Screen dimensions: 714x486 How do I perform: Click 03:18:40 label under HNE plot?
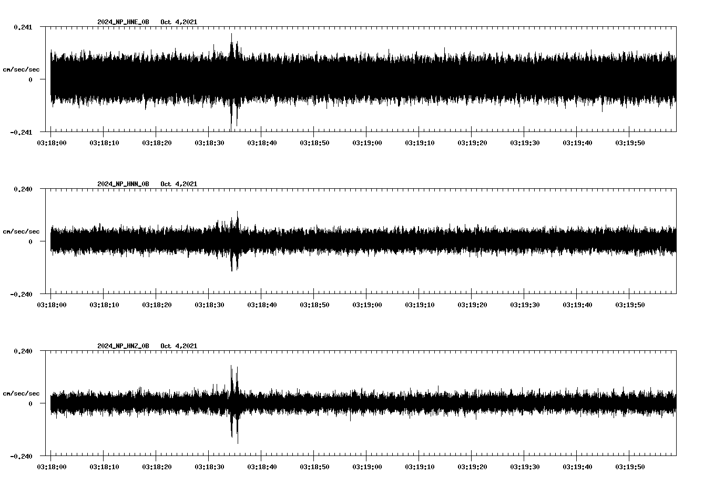pyautogui.click(x=262, y=143)
